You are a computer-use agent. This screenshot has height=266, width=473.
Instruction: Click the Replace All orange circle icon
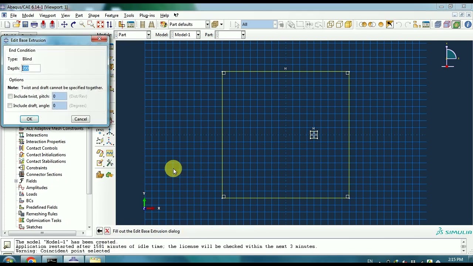click(x=381, y=24)
